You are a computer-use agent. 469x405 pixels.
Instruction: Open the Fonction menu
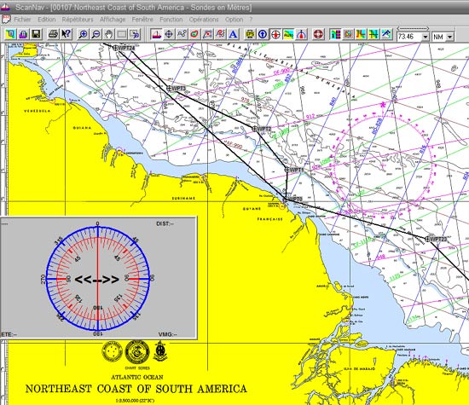click(x=171, y=20)
